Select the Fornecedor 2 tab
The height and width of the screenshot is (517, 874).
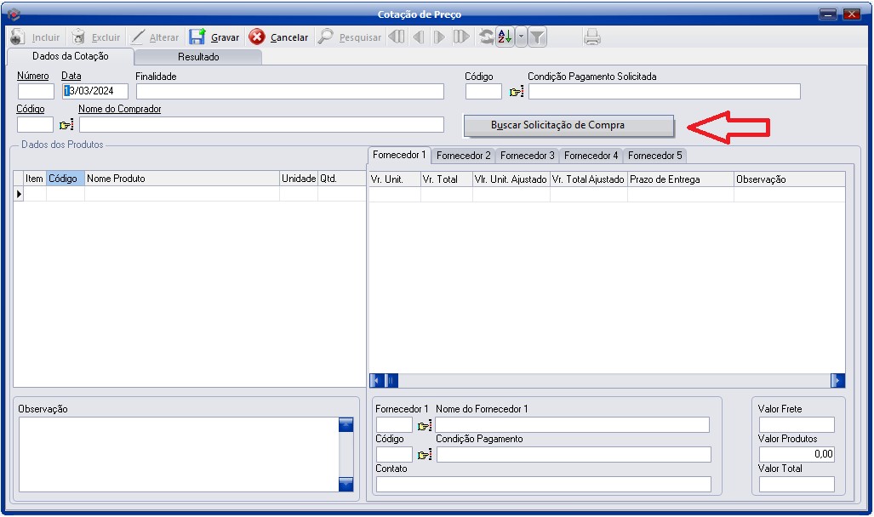click(x=463, y=156)
